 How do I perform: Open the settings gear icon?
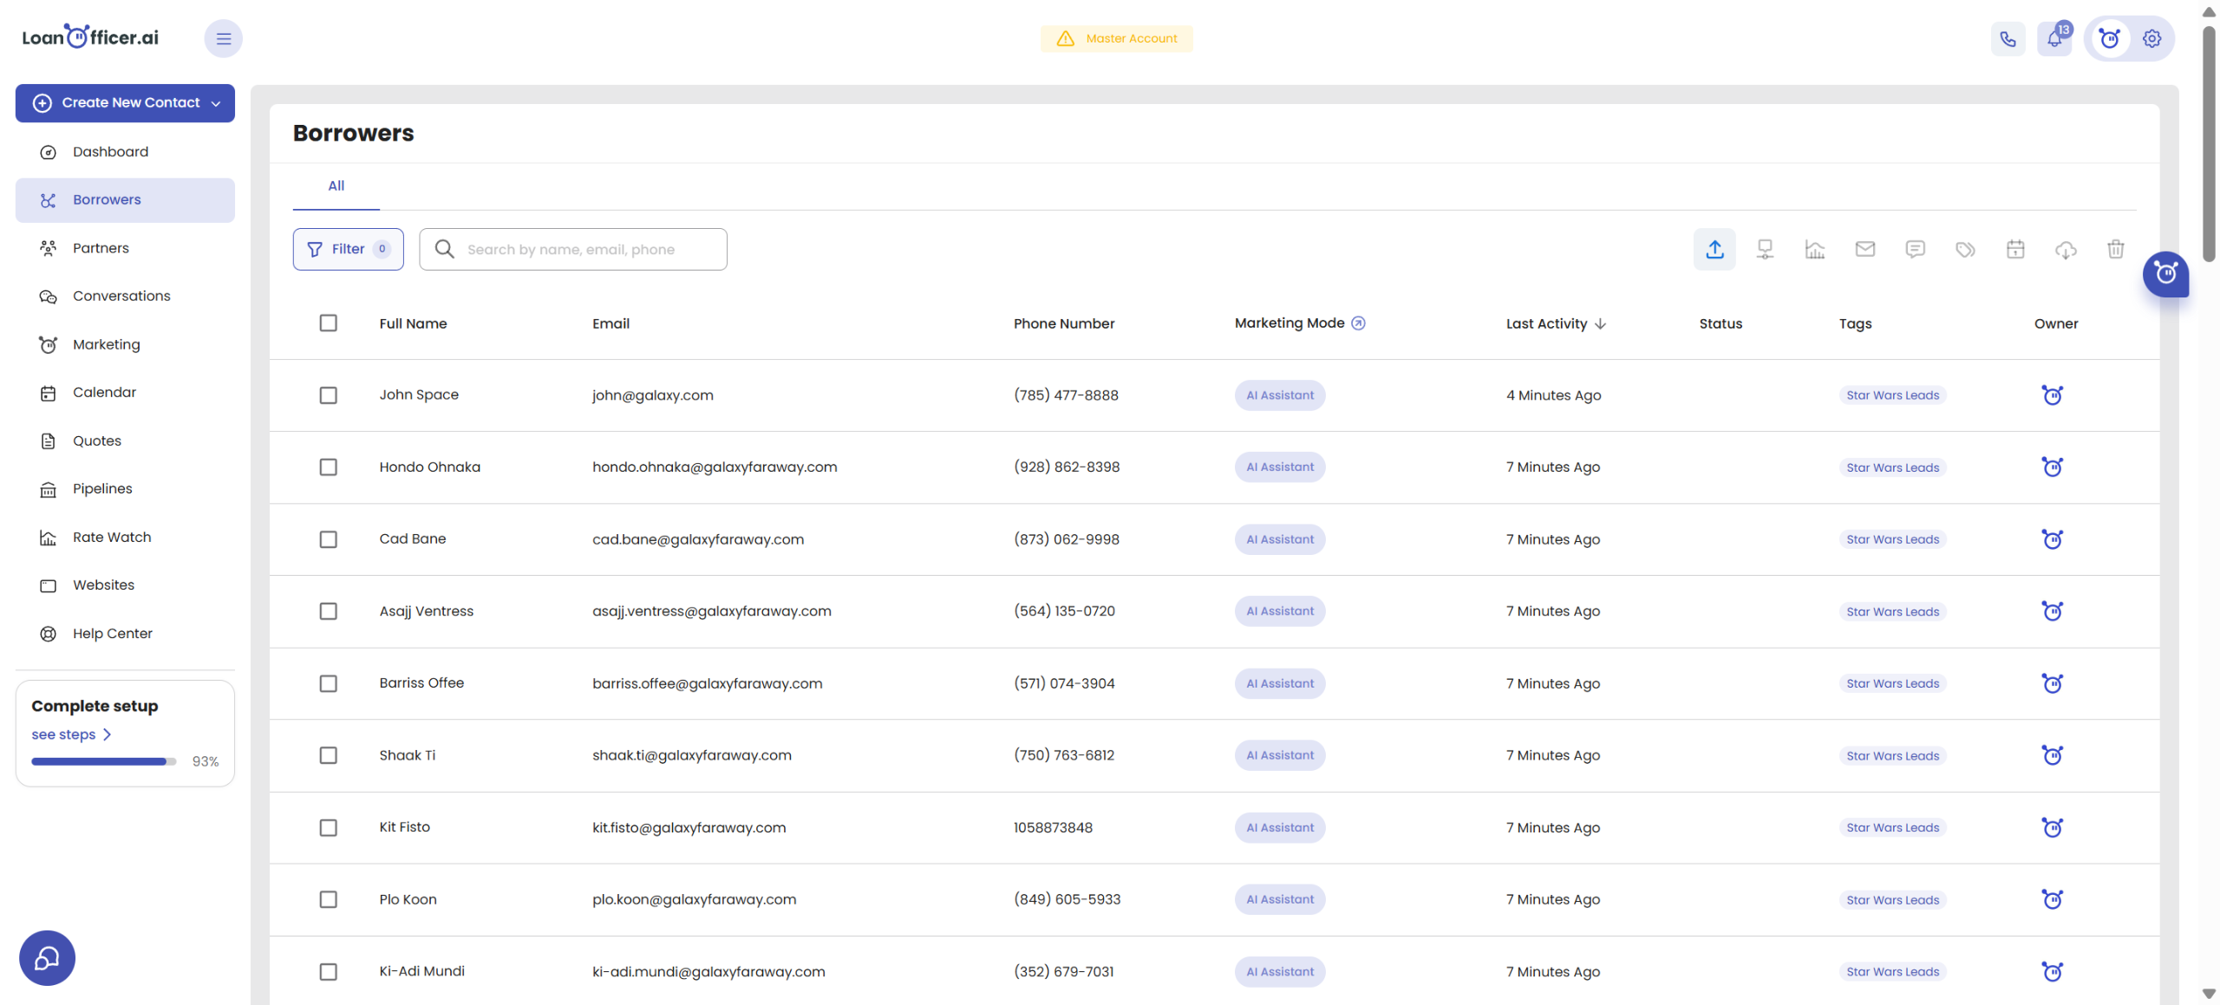tap(2151, 39)
